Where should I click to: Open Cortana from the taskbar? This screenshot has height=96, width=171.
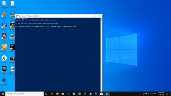(46, 94)
